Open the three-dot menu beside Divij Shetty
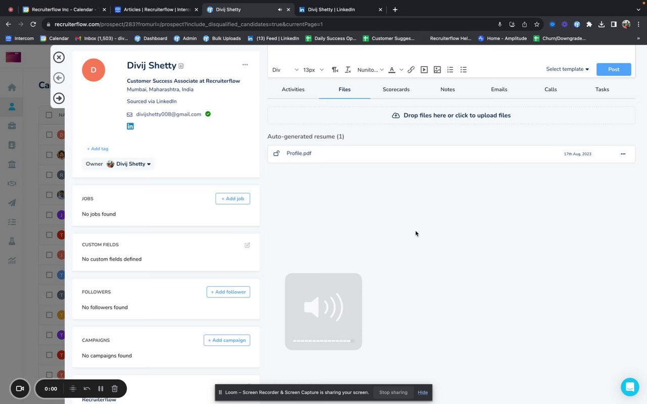Image resolution: width=647 pixels, height=404 pixels. 245,65
